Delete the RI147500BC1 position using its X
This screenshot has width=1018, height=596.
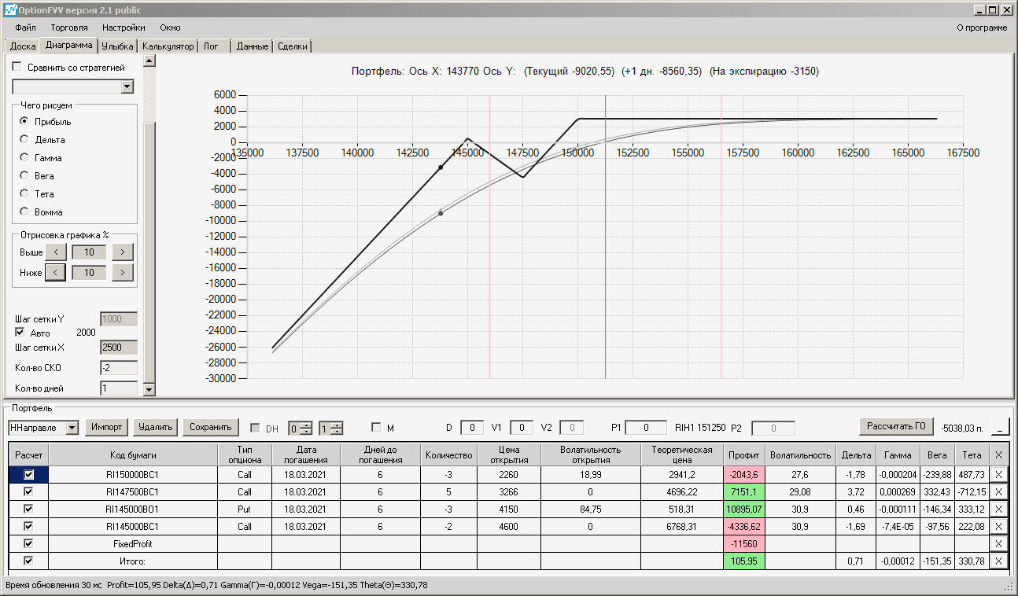point(998,491)
